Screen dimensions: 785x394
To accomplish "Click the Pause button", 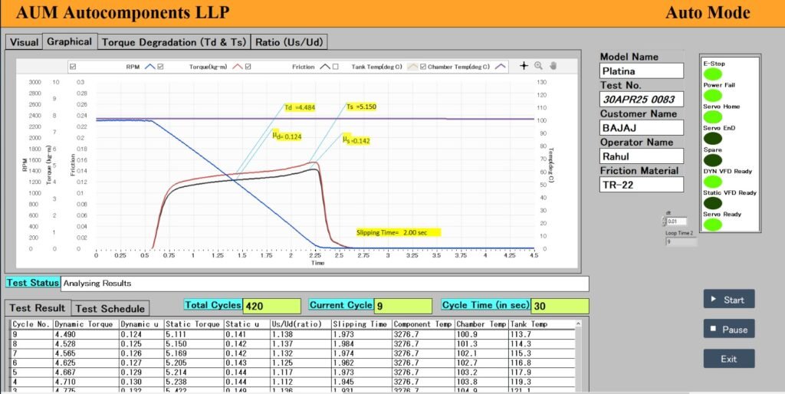I will pos(728,330).
